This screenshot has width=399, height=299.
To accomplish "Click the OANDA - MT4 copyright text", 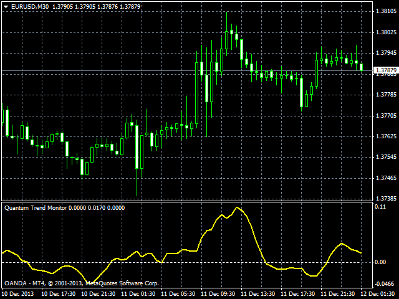I will coord(81,283).
